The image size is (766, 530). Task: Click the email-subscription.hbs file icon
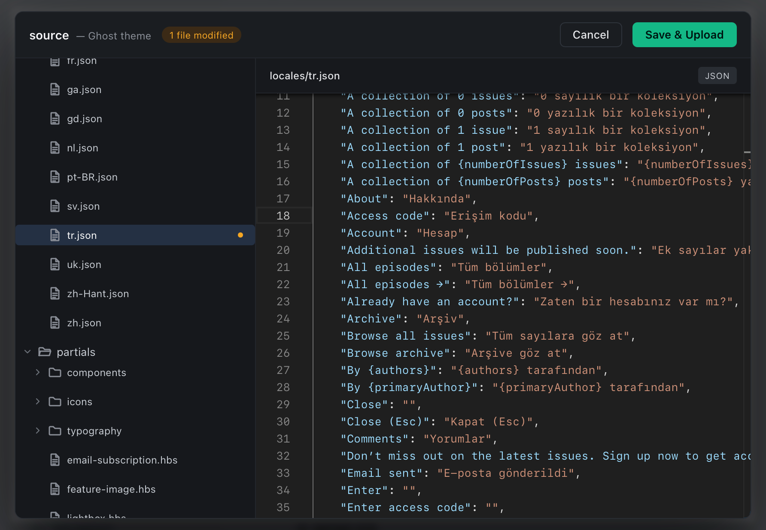55,460
